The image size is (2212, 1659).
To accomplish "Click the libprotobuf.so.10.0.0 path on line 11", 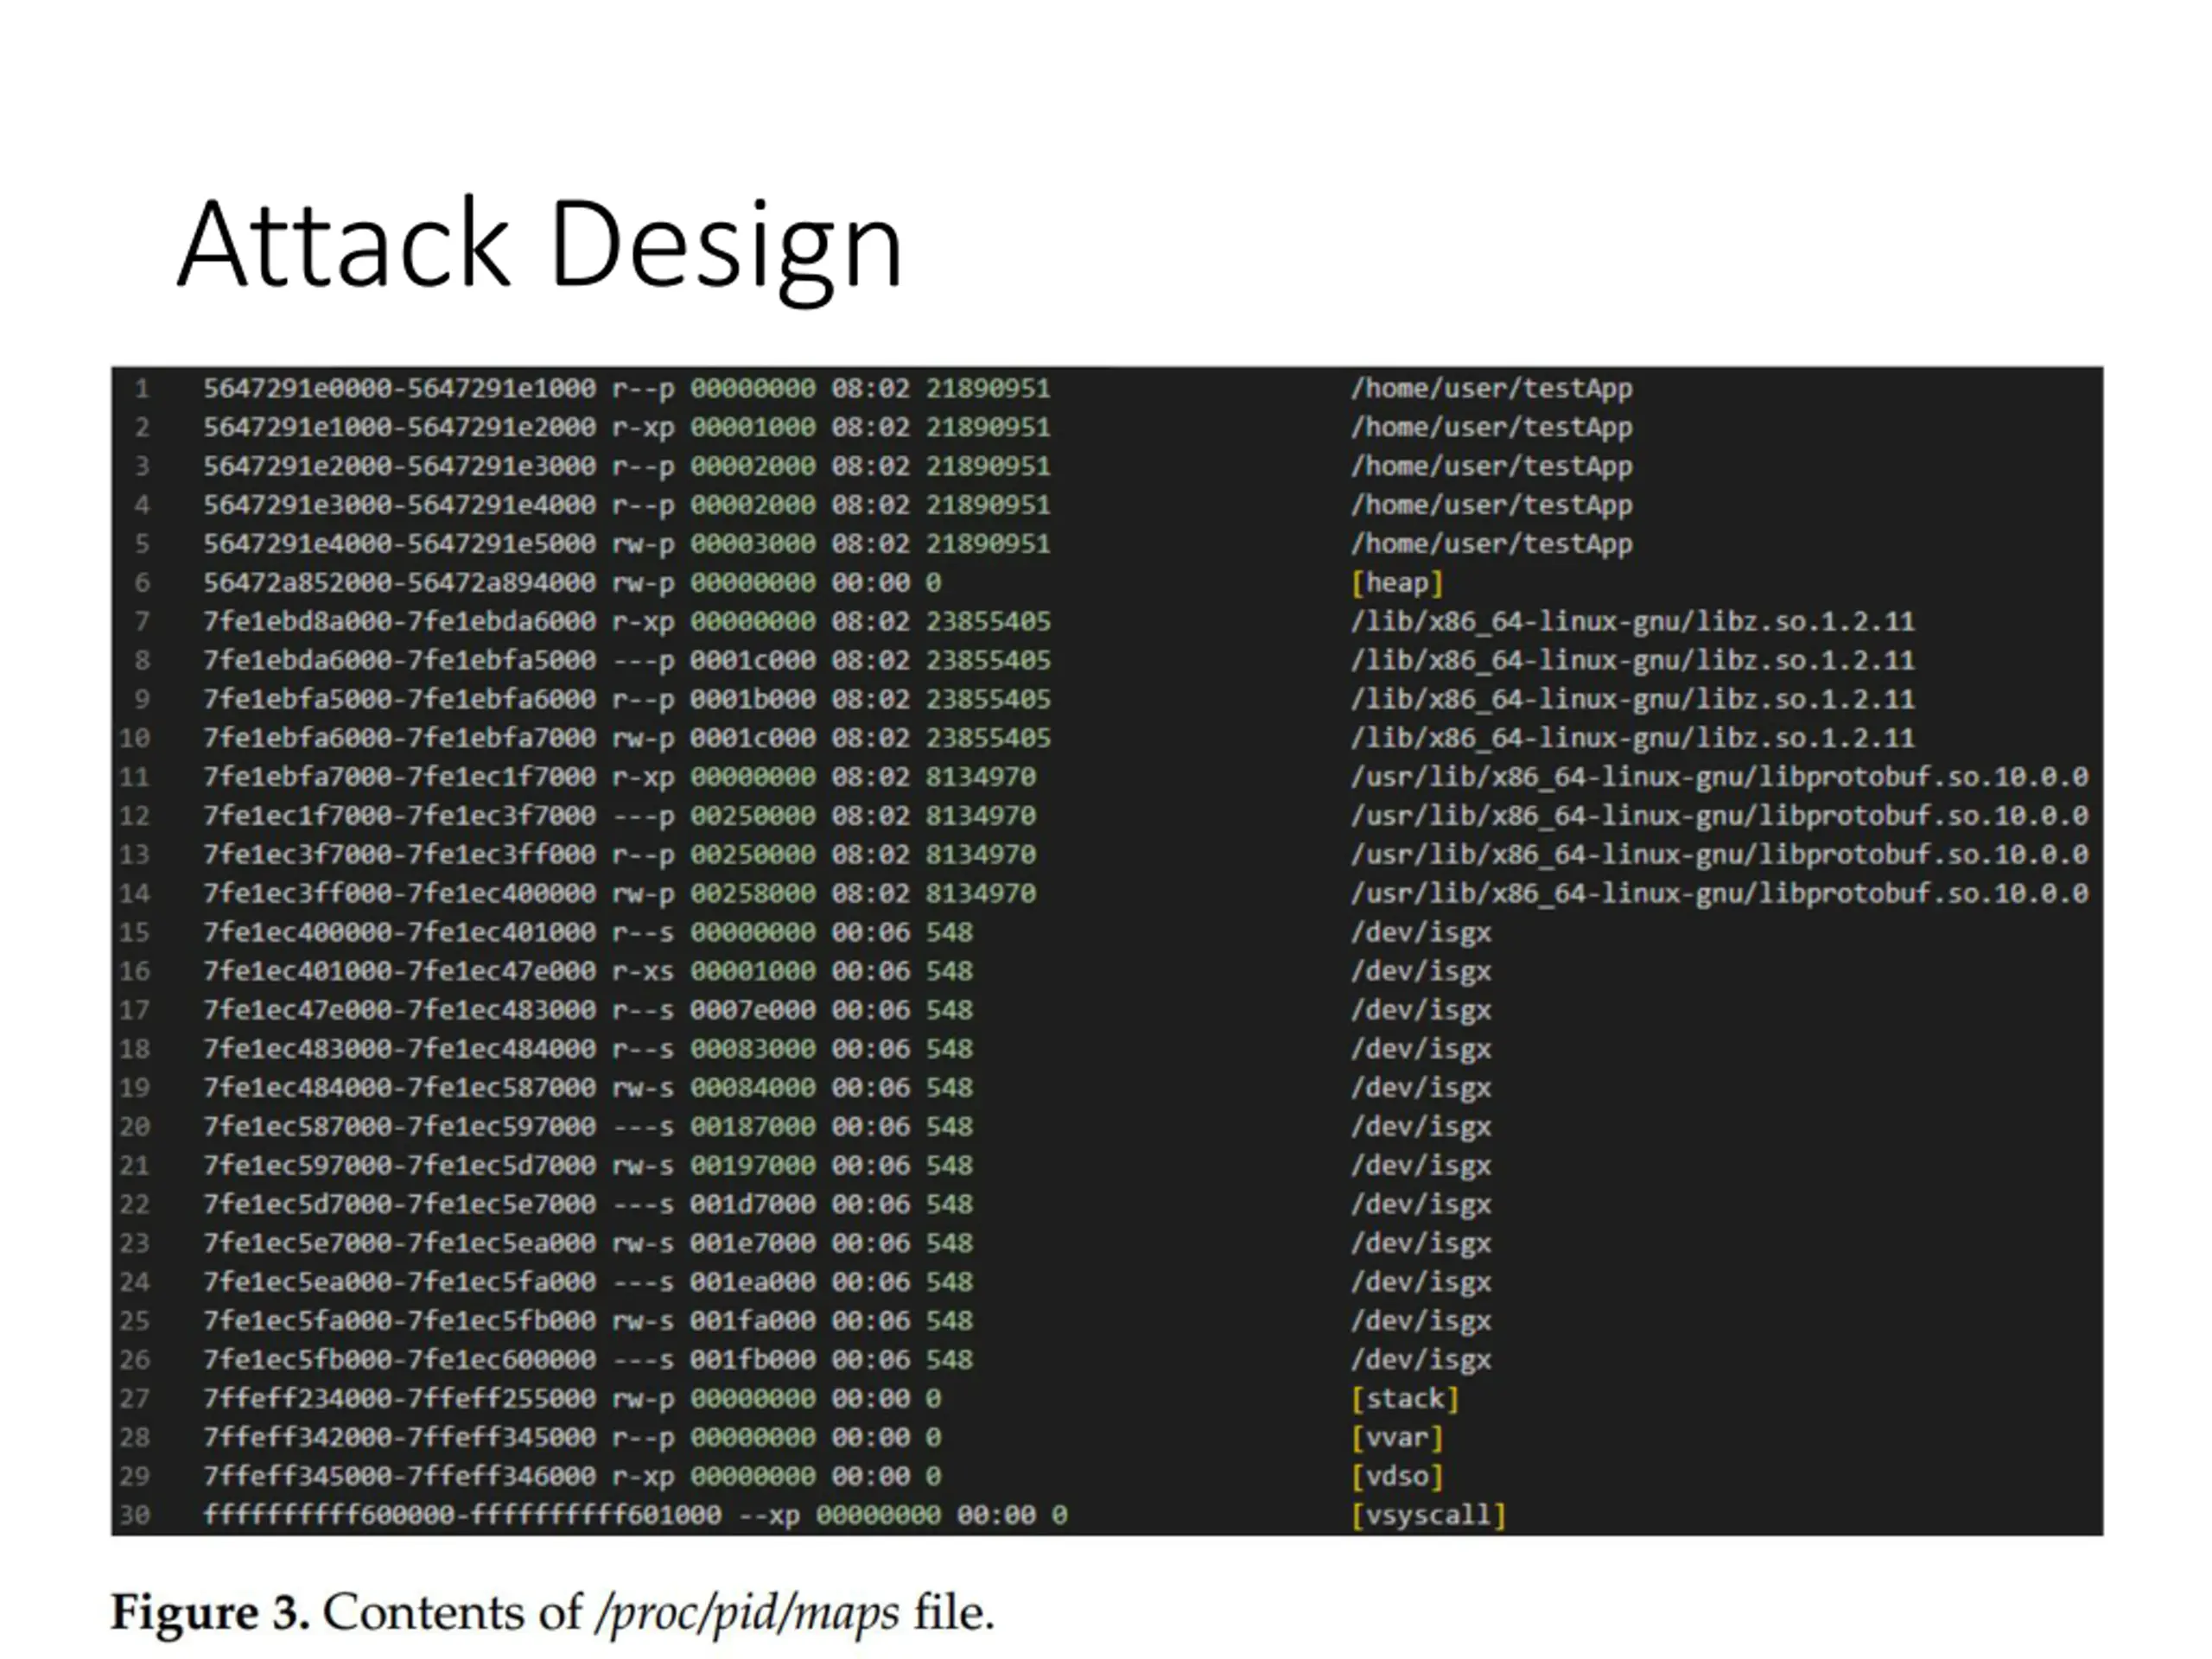I will [1720, 776].
